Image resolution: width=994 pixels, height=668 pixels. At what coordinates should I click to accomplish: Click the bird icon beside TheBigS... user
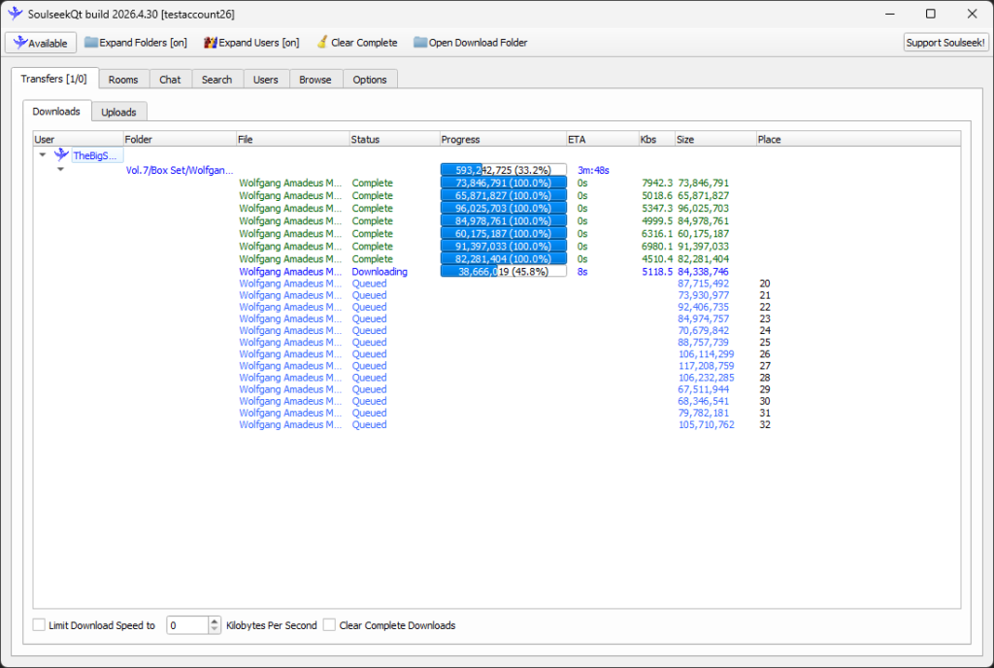click(61, 154)
